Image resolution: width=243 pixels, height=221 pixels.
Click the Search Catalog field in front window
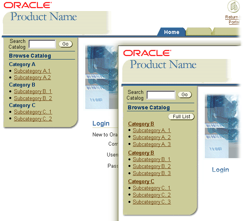pyautogui.click(x=161, y=95)
